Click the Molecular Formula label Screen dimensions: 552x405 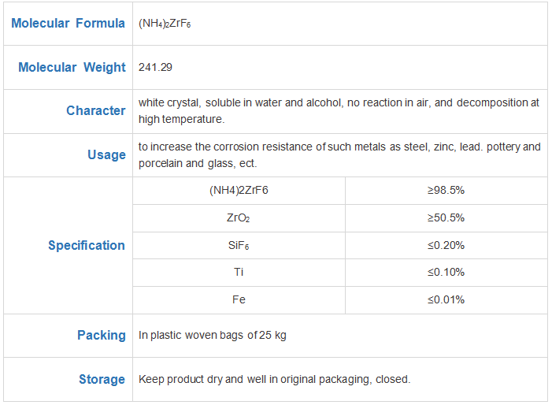tap(68, 23)
